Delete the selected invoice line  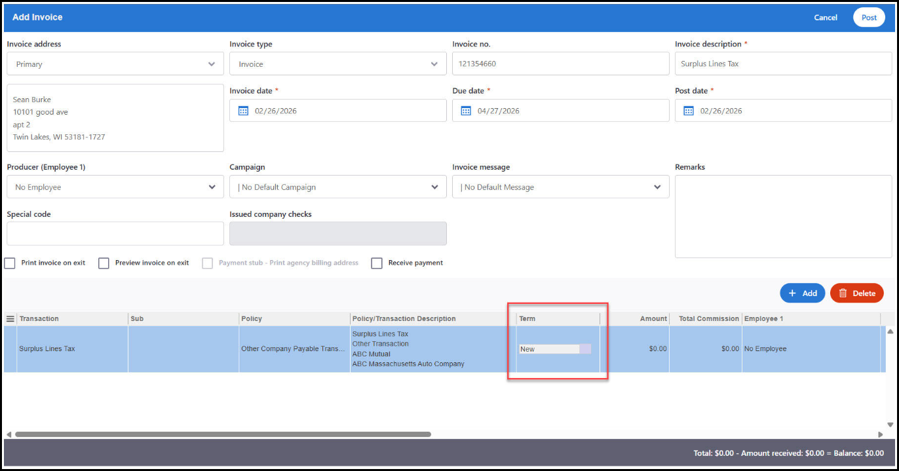(x=856, y=293)
